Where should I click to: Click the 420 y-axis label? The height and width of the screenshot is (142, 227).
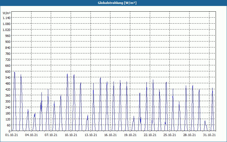click(8, 89)
